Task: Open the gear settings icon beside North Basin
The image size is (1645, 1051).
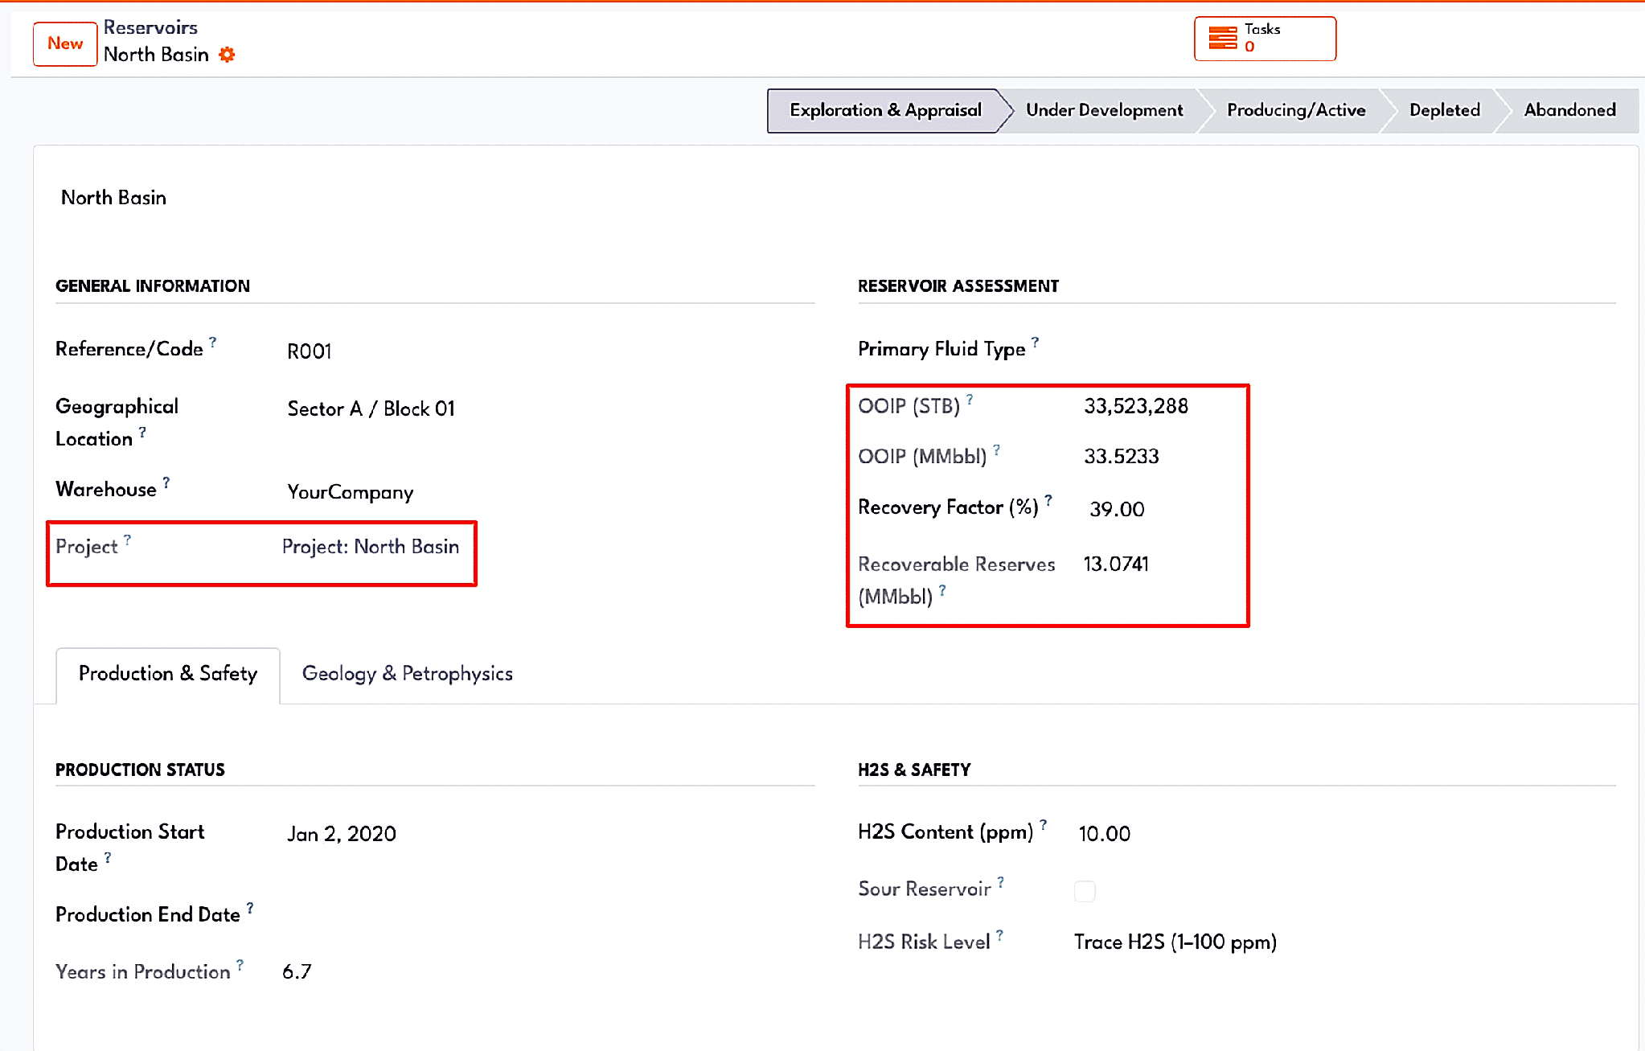Action: (x=228, y=55)
